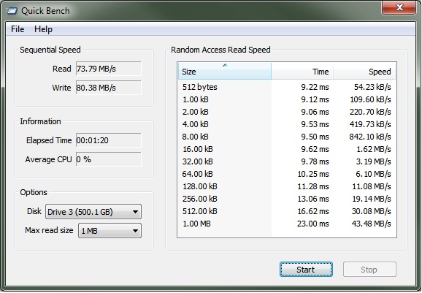
Task: Select the 1.00 kB row
Action: 287,99
